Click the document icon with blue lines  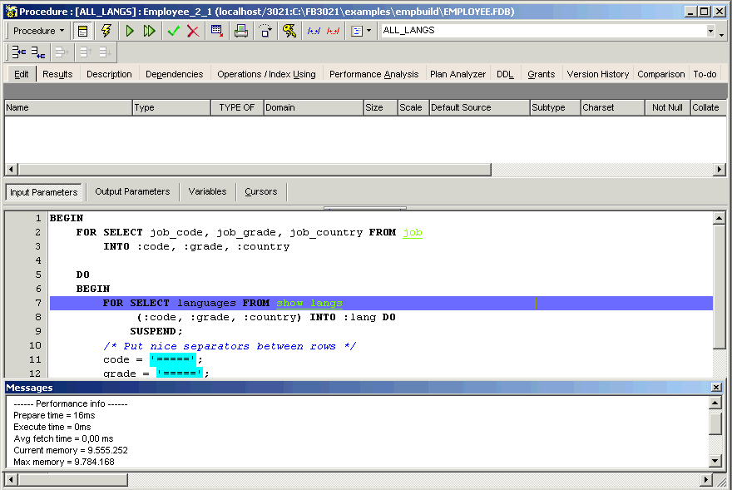pos(357,32)
